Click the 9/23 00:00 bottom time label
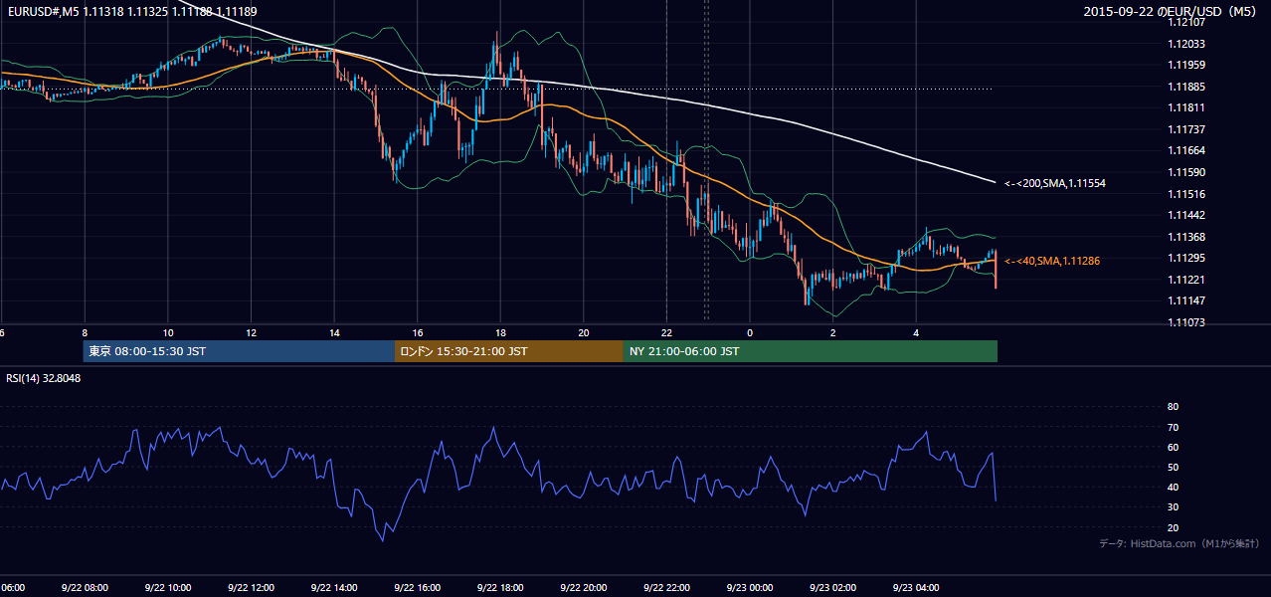The image size is (1271, 597). click(750, 588)
